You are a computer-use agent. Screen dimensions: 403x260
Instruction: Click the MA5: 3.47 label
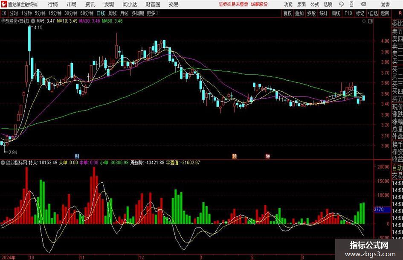tap(46, 21)
